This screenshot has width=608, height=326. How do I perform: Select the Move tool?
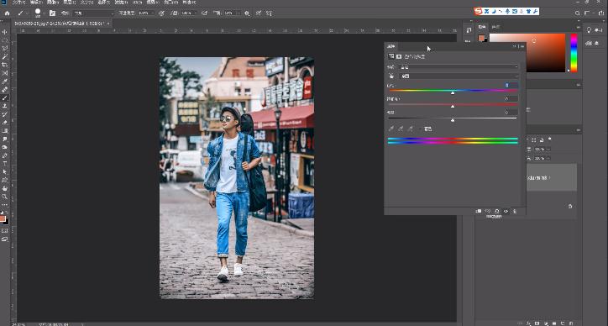5,32
